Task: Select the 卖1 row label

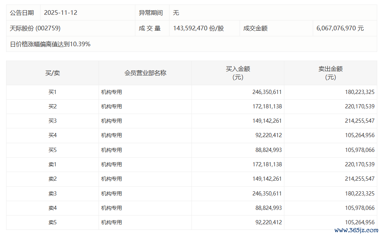Action: (x=52, y=164)
